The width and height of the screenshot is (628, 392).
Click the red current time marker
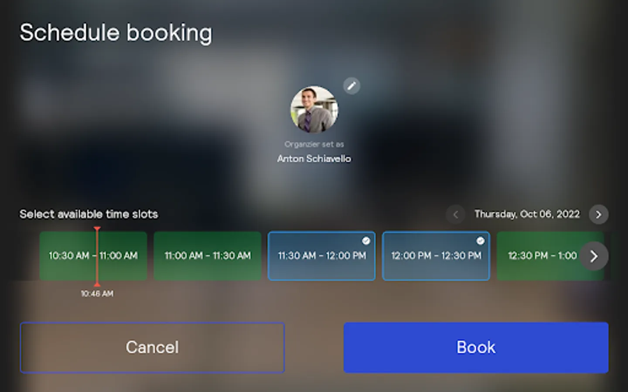click(97, 256)
